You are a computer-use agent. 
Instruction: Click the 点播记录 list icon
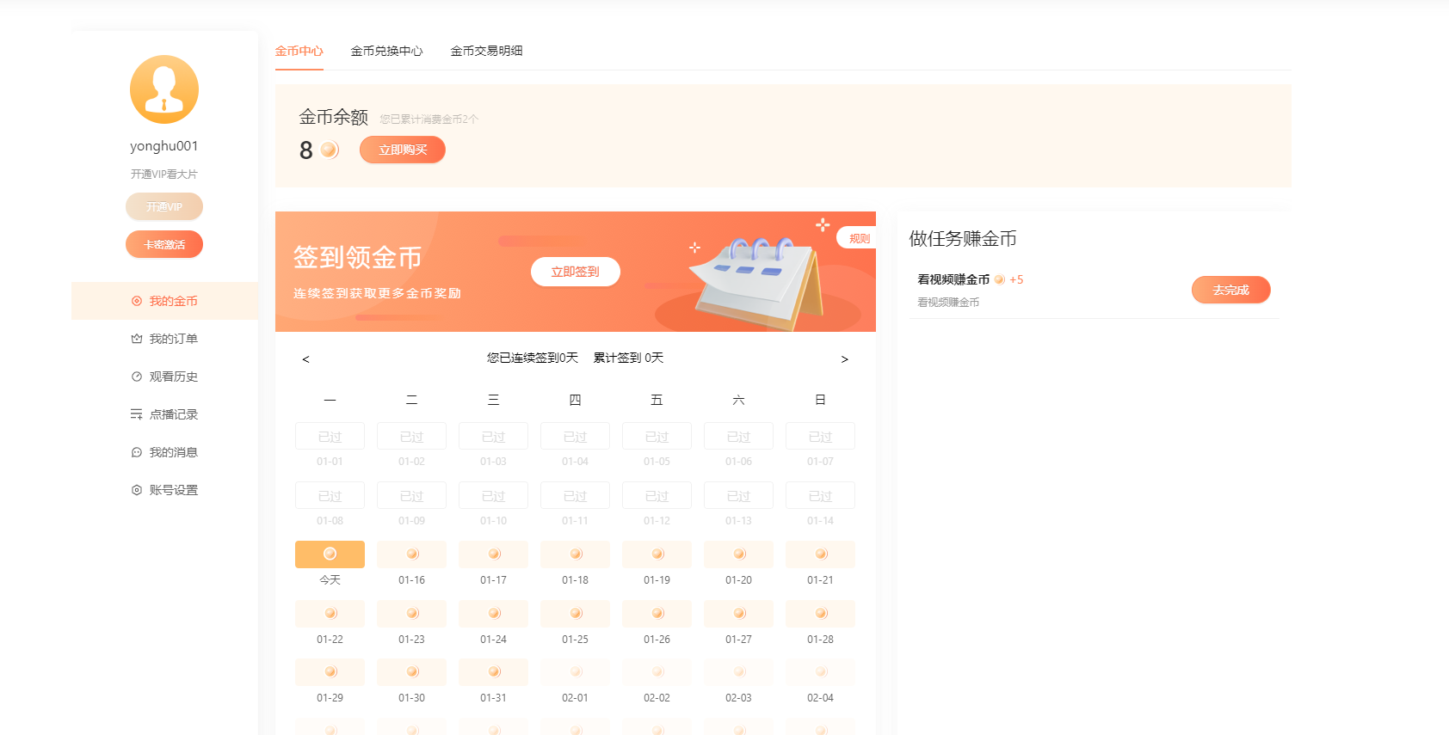(x=136, y=414)
